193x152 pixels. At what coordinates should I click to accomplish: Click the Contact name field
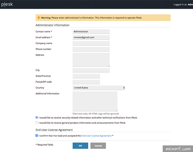tap(91, 31)
